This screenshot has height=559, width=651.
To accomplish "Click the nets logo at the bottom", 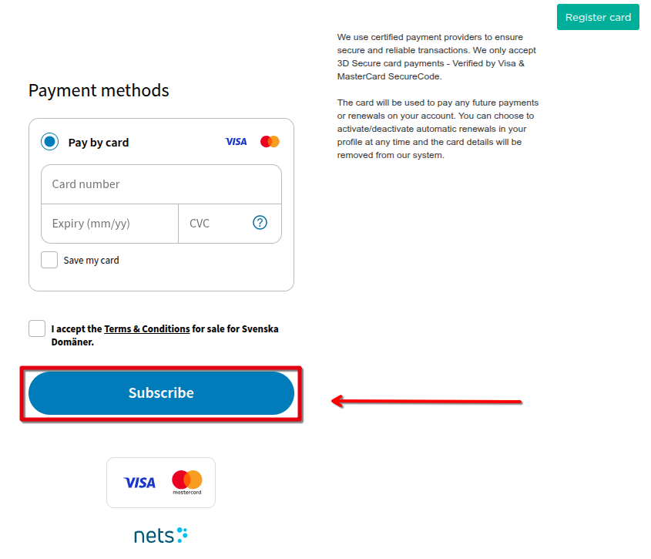I will pos(160,535).
